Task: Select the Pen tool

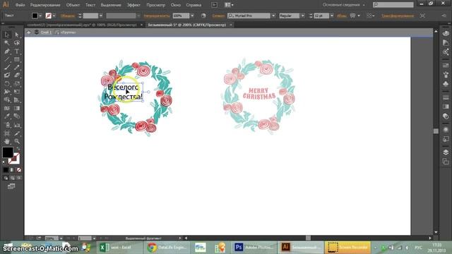Action: click(x=7, y=52)
